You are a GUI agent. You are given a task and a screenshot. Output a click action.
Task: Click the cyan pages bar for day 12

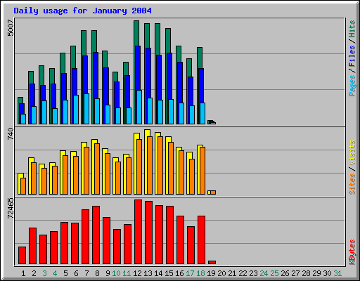point(139,107)
